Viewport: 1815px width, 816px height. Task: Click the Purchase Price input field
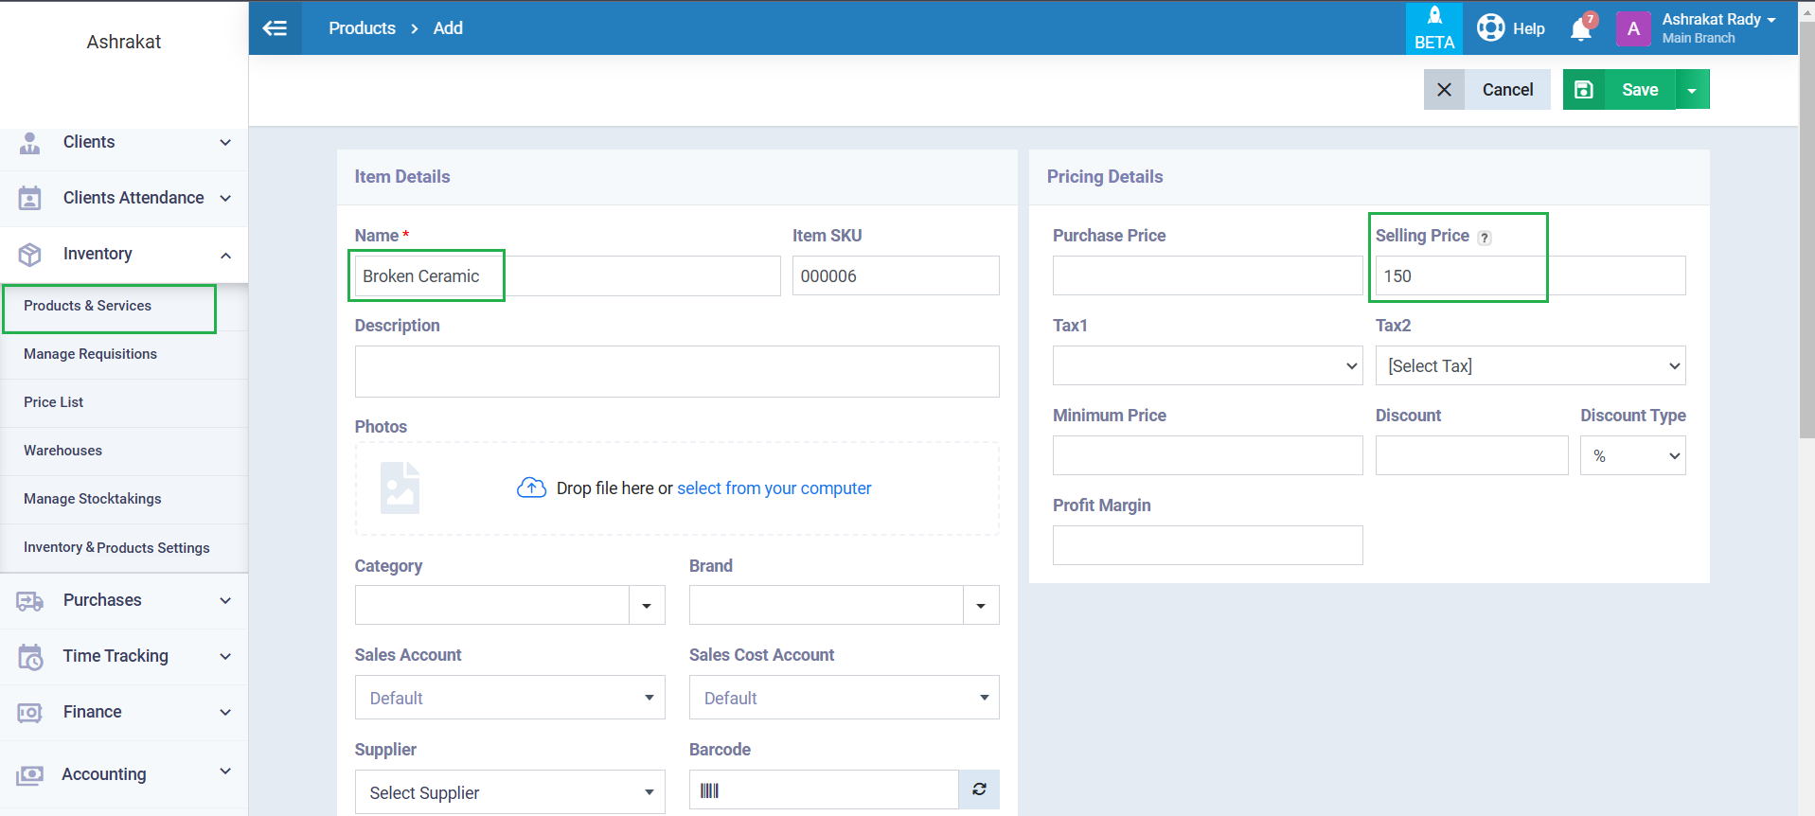click(x=1206, y=276)
